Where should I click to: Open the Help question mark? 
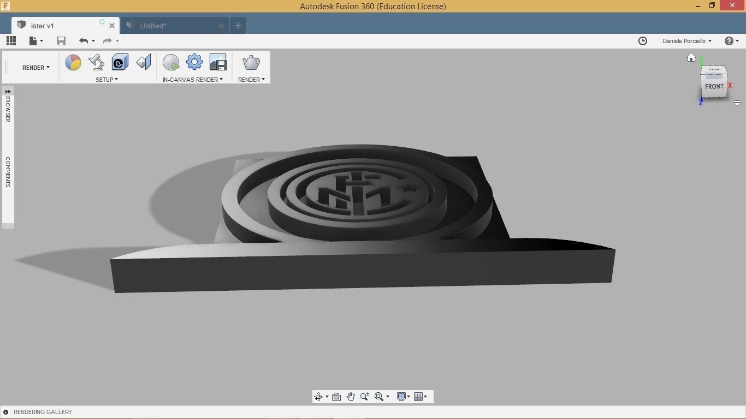(x=729, y=41)
